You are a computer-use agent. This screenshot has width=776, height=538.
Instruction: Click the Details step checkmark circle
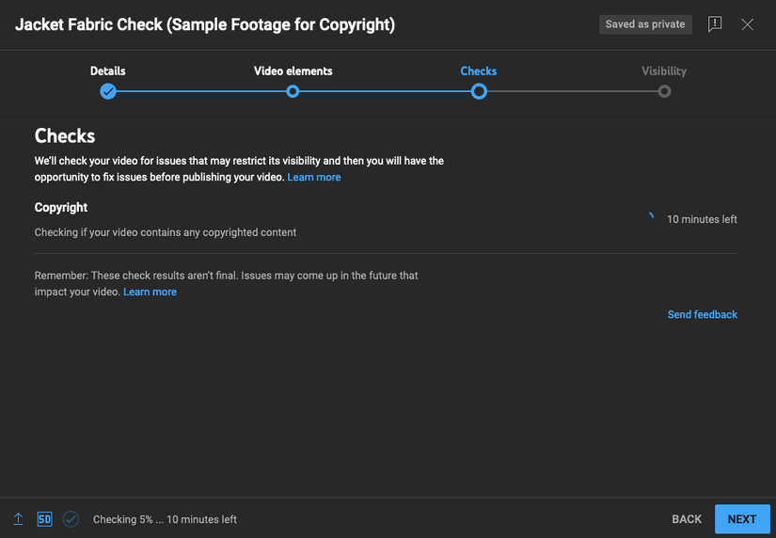tap(108, 91)
